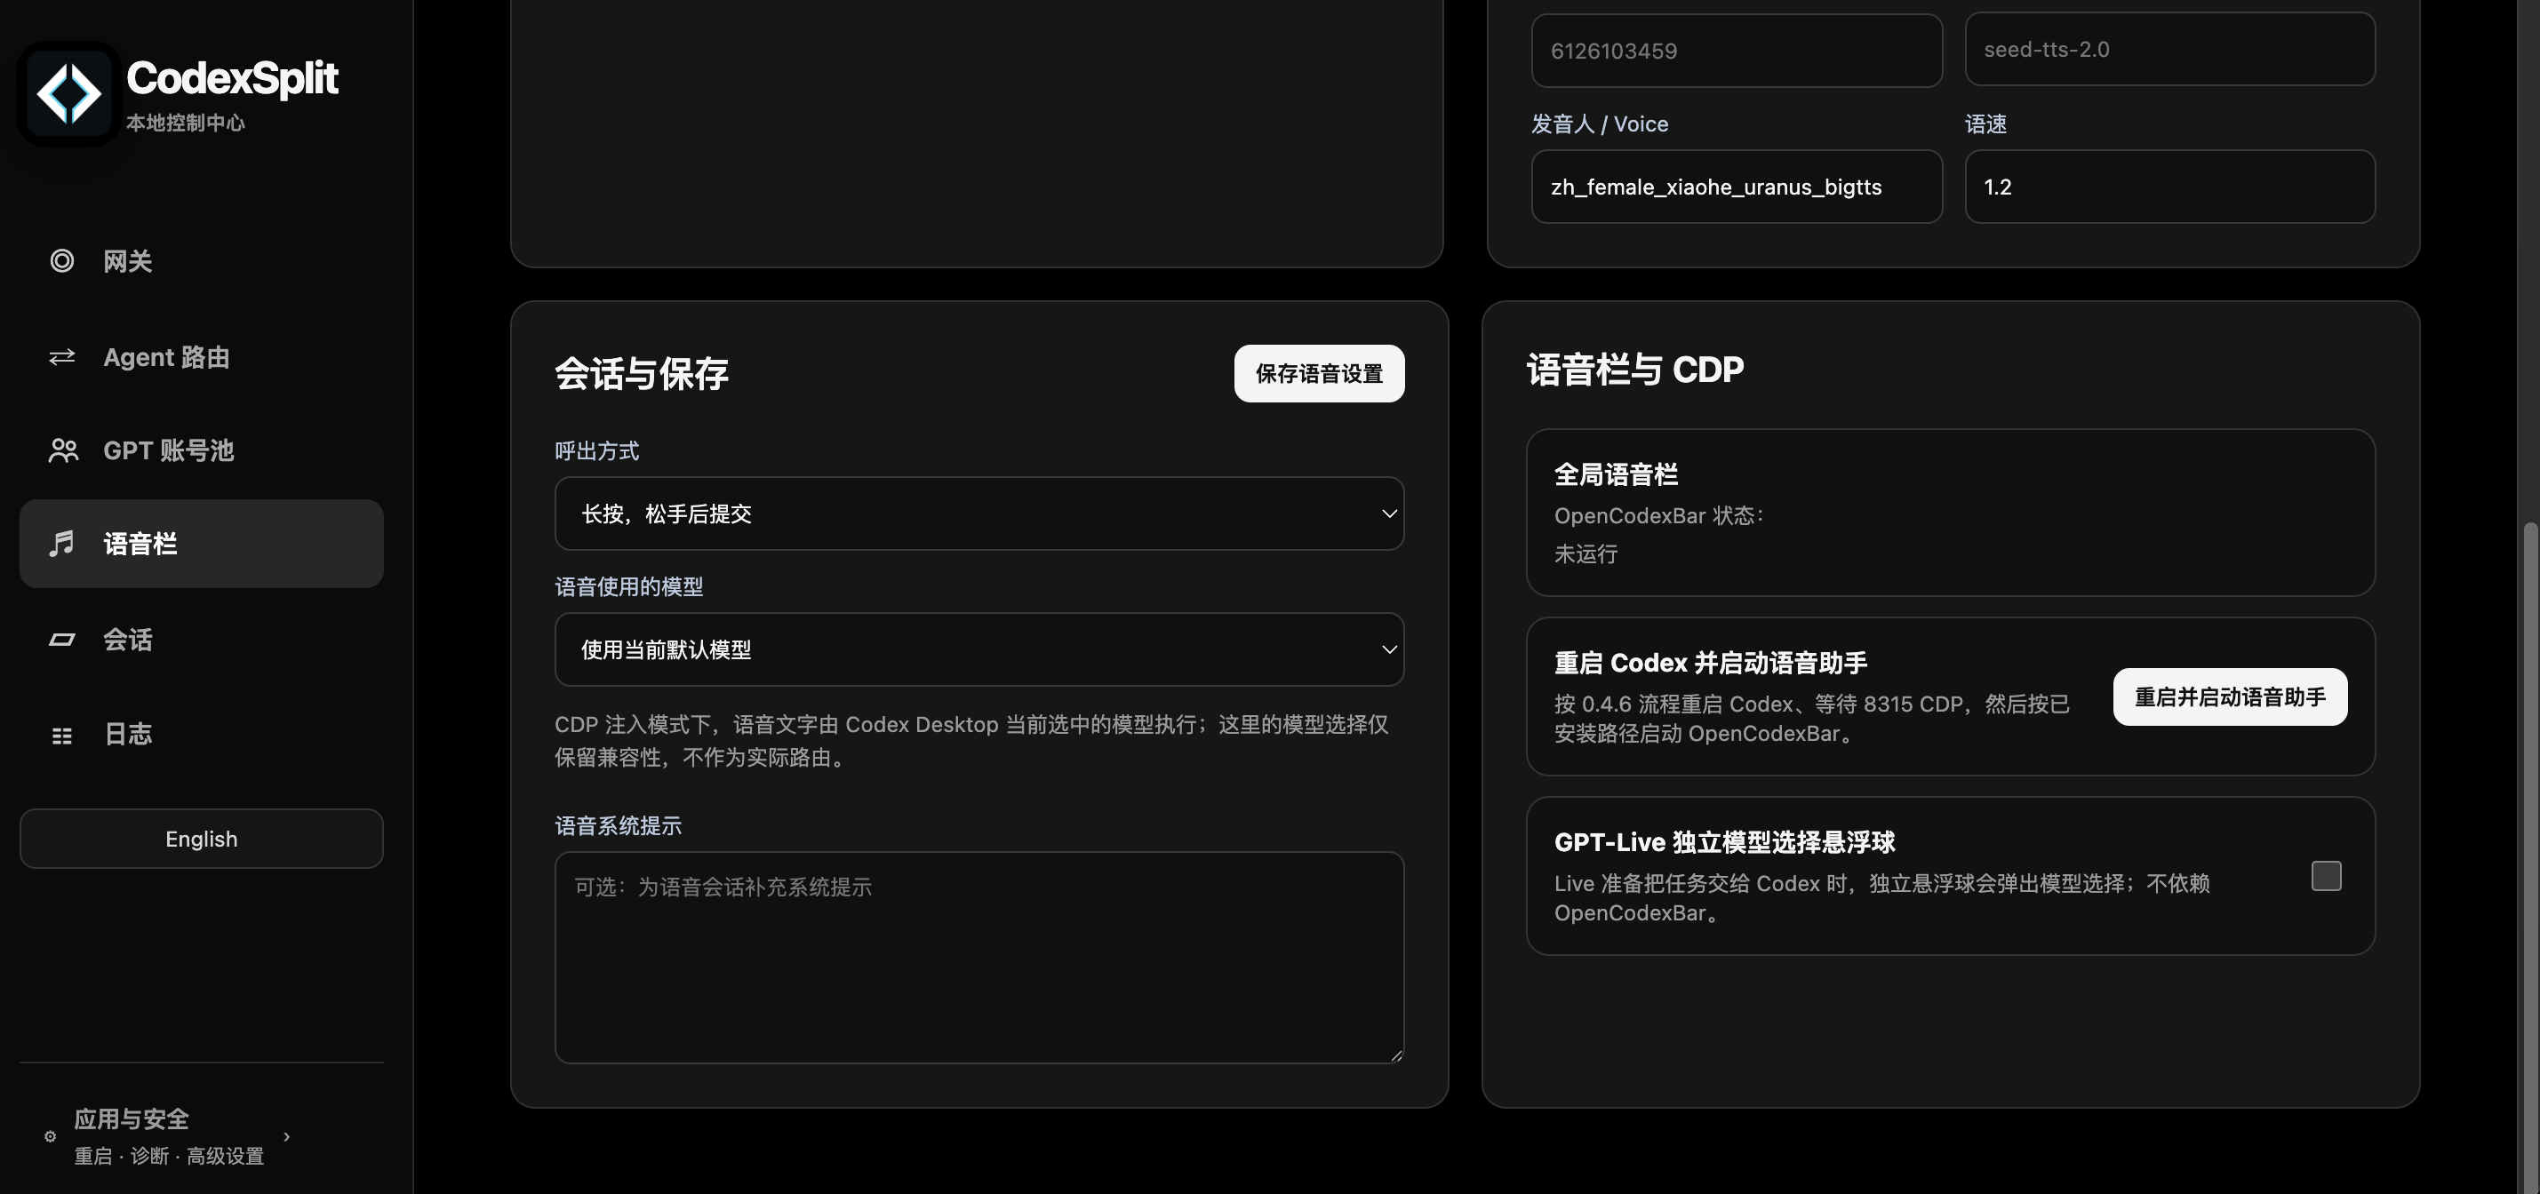This screenshot has height=1194, width=2540.
Task: Open the 日志 page
Action: (201, 735)
